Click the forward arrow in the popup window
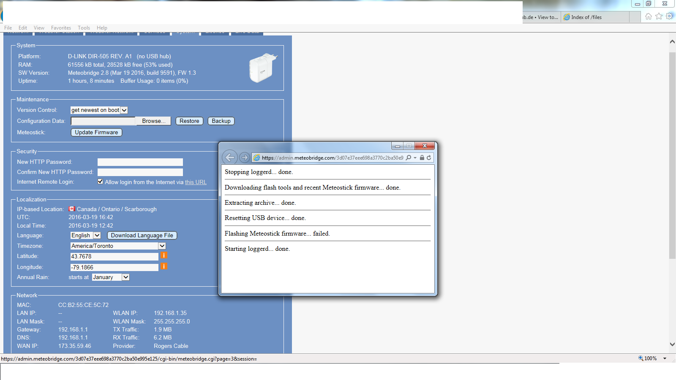 244,157
